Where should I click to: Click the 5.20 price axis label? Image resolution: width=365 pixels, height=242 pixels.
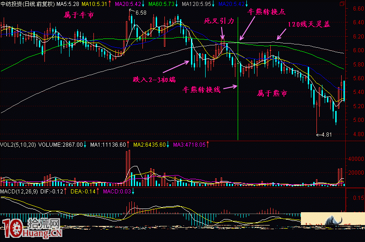click(358, 106)
